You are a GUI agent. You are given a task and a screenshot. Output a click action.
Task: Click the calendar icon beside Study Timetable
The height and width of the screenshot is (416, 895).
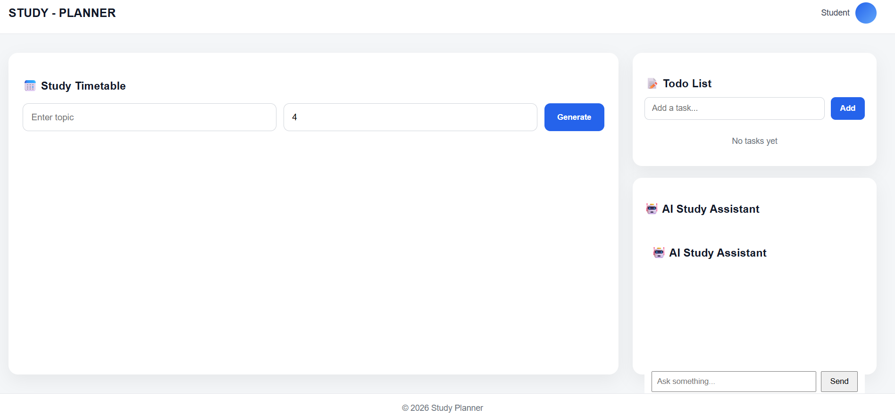(x=30, y=85)
